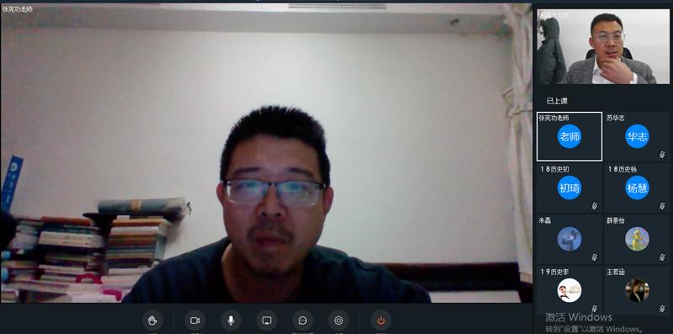Open settings via the gear icon
The height and width of the screenshot is (334, 673).
(339, 321)
